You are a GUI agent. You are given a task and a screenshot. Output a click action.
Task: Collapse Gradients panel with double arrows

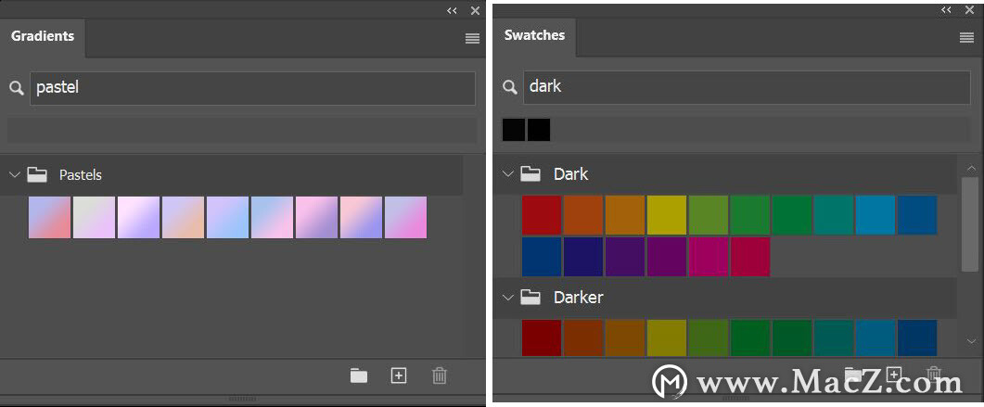pyautogui.click(x=452, y=10)
